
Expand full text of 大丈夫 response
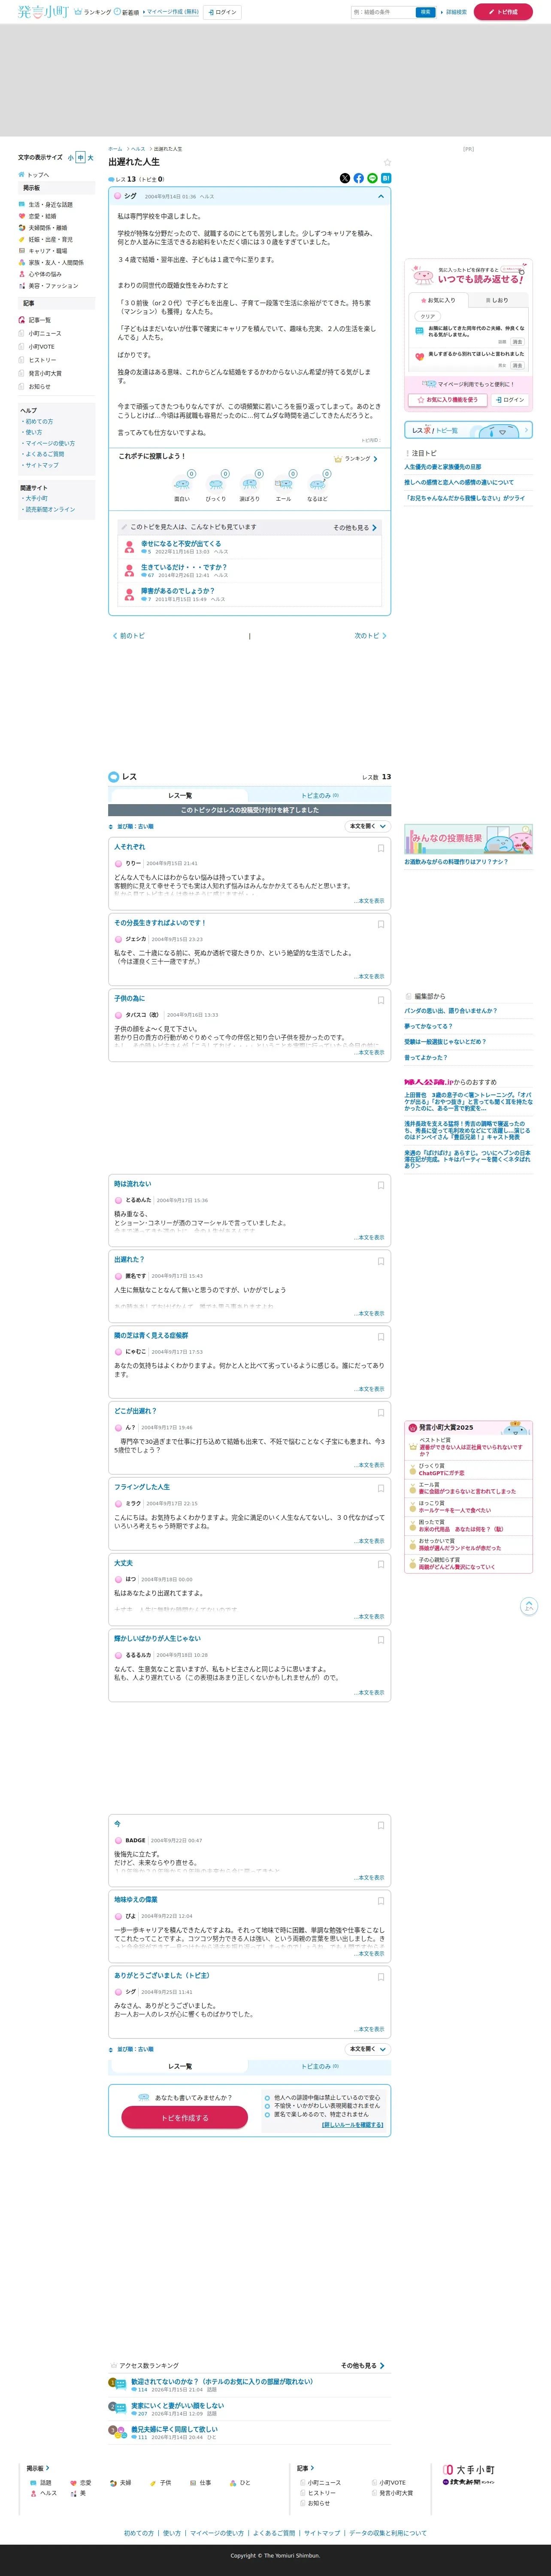click(370, 1616)
